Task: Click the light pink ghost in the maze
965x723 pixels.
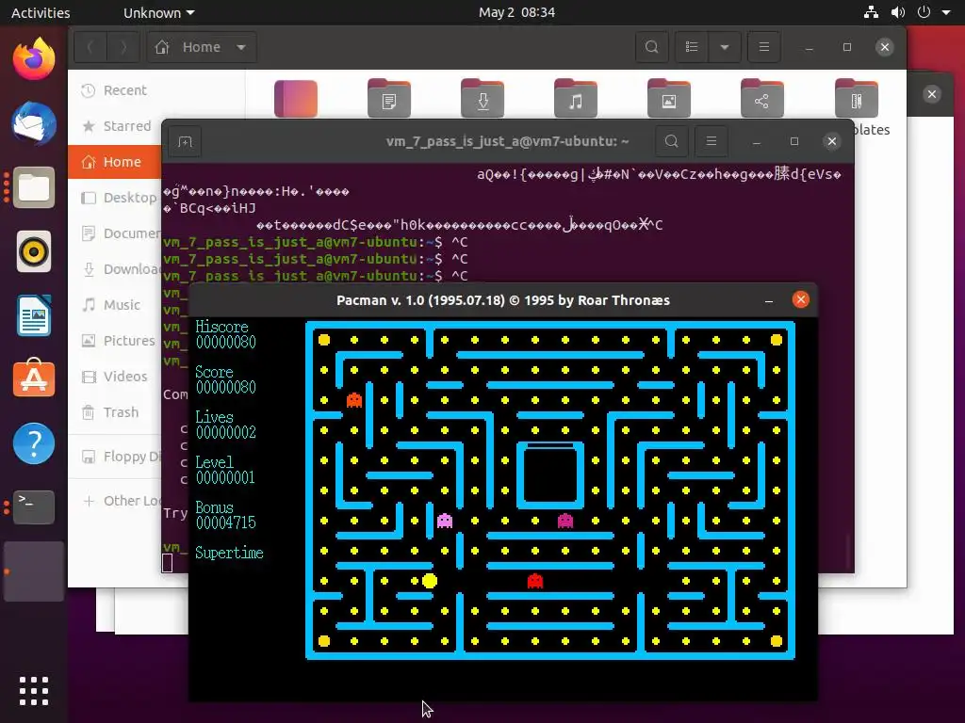Action: click(445, 521)
